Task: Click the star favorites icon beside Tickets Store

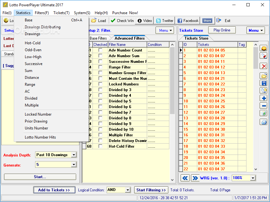Action: (x=264, y=48)
